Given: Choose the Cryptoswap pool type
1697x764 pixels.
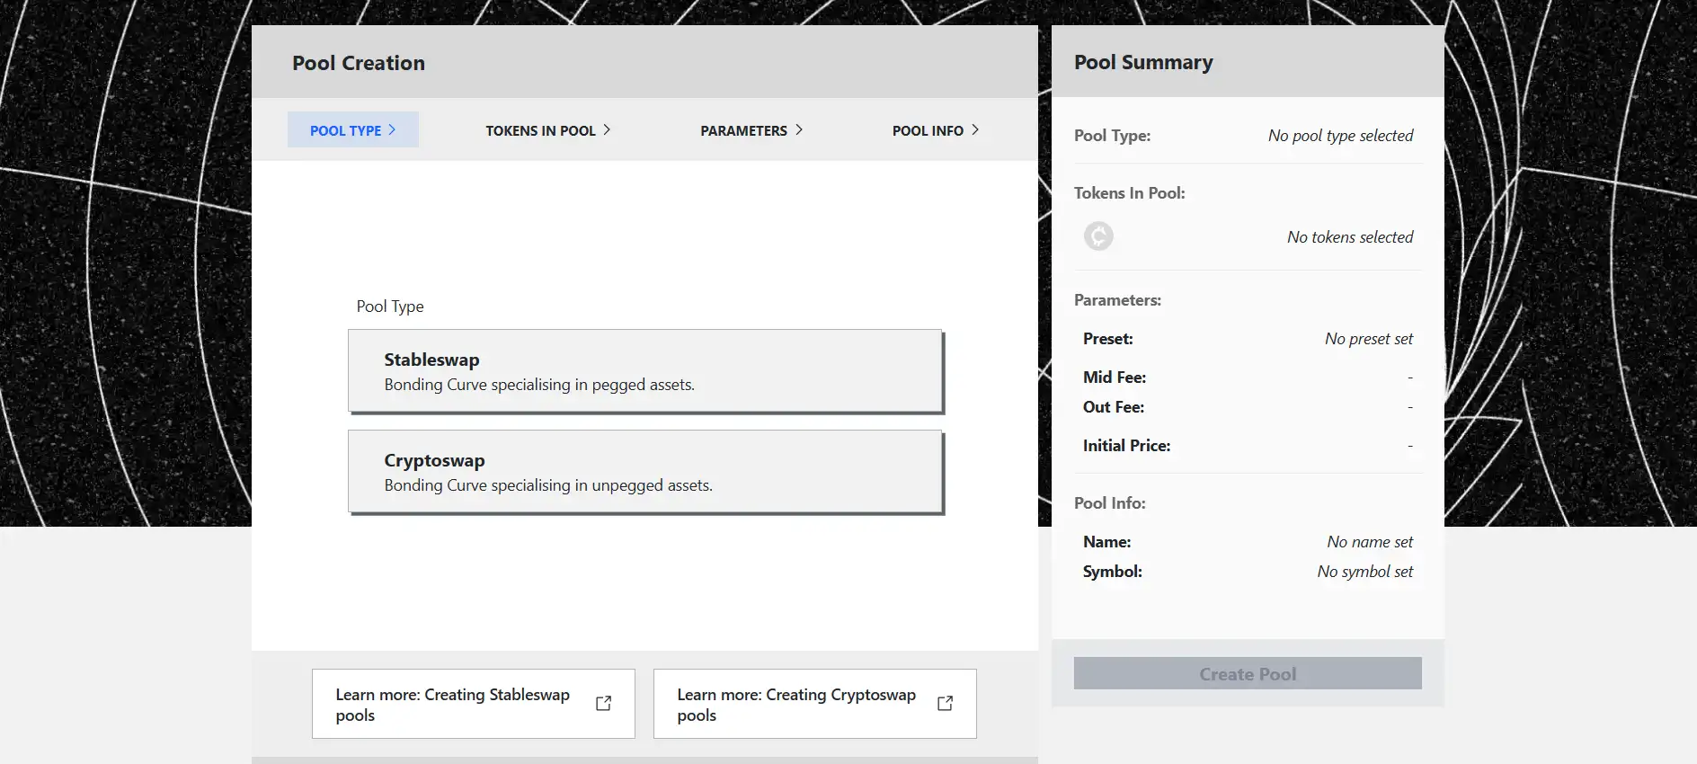Looking at the screenshot, I should 644,472.
